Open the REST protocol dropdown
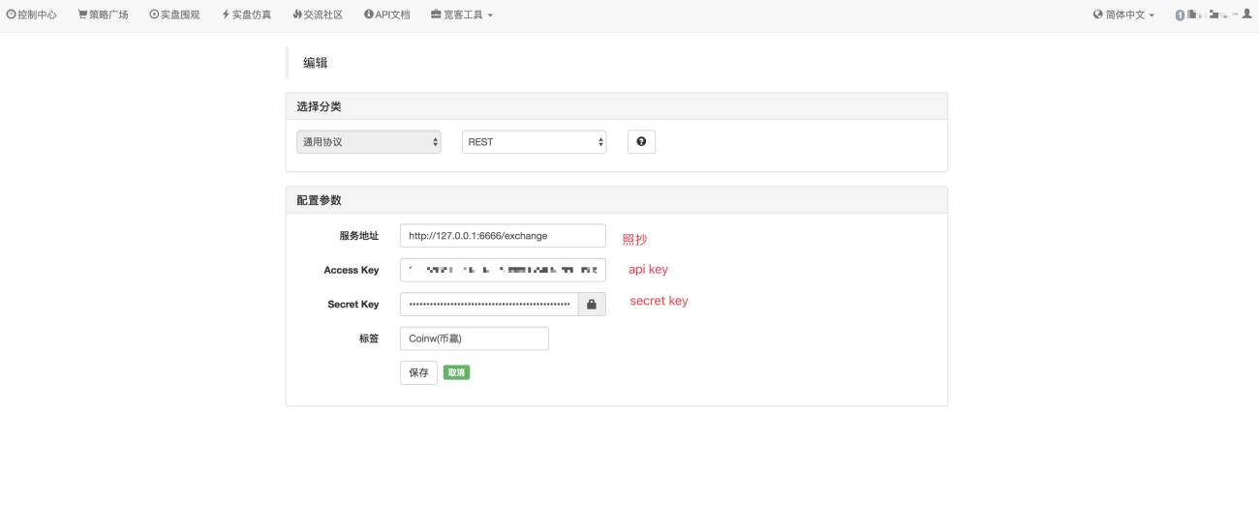The height and width of the screenshot is (528, 1259). (535, 142)
